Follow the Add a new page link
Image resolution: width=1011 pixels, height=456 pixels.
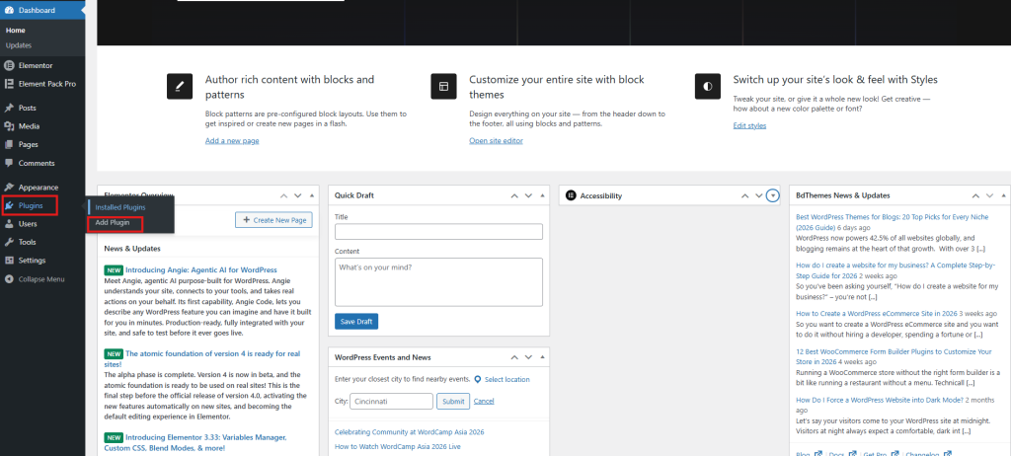(x=232, y=140)
